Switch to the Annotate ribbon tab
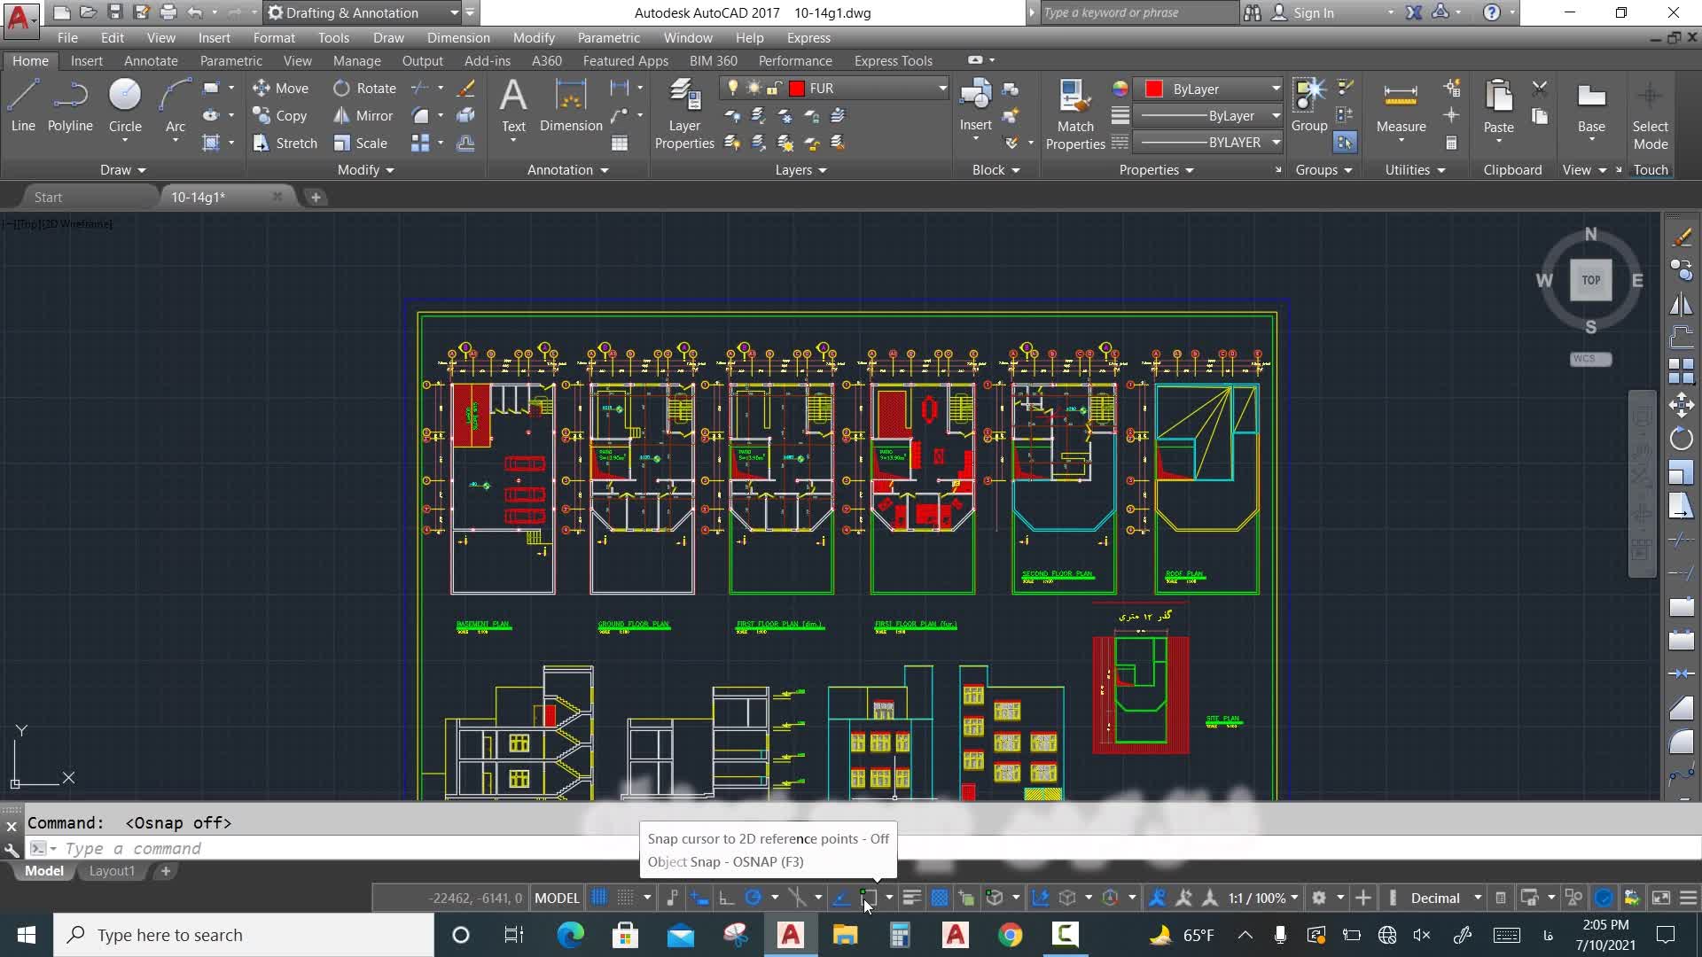The width and height of the screenshot is (1702, 957). coord(151,60)
